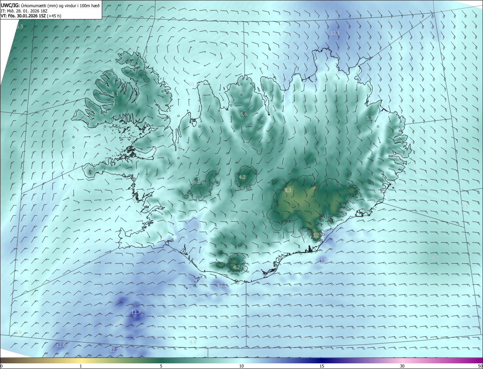Click the color bar tick label 1
483x369 pixels.
pyautogui.click(x=81, y=366)
